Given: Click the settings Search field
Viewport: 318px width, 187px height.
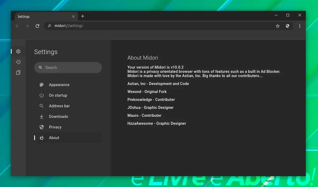Looking at the screenshot, I should pyautogui.click(x=68, y=68).
